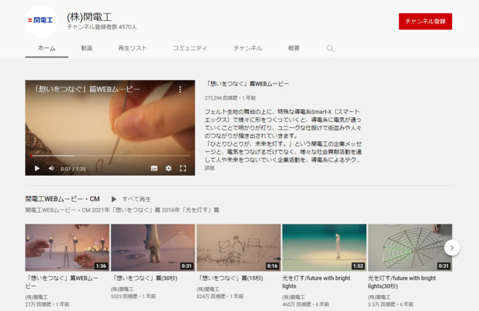The image size is (479, 311).
Task: Click the すべて再生 play all link
Action: 136,199
